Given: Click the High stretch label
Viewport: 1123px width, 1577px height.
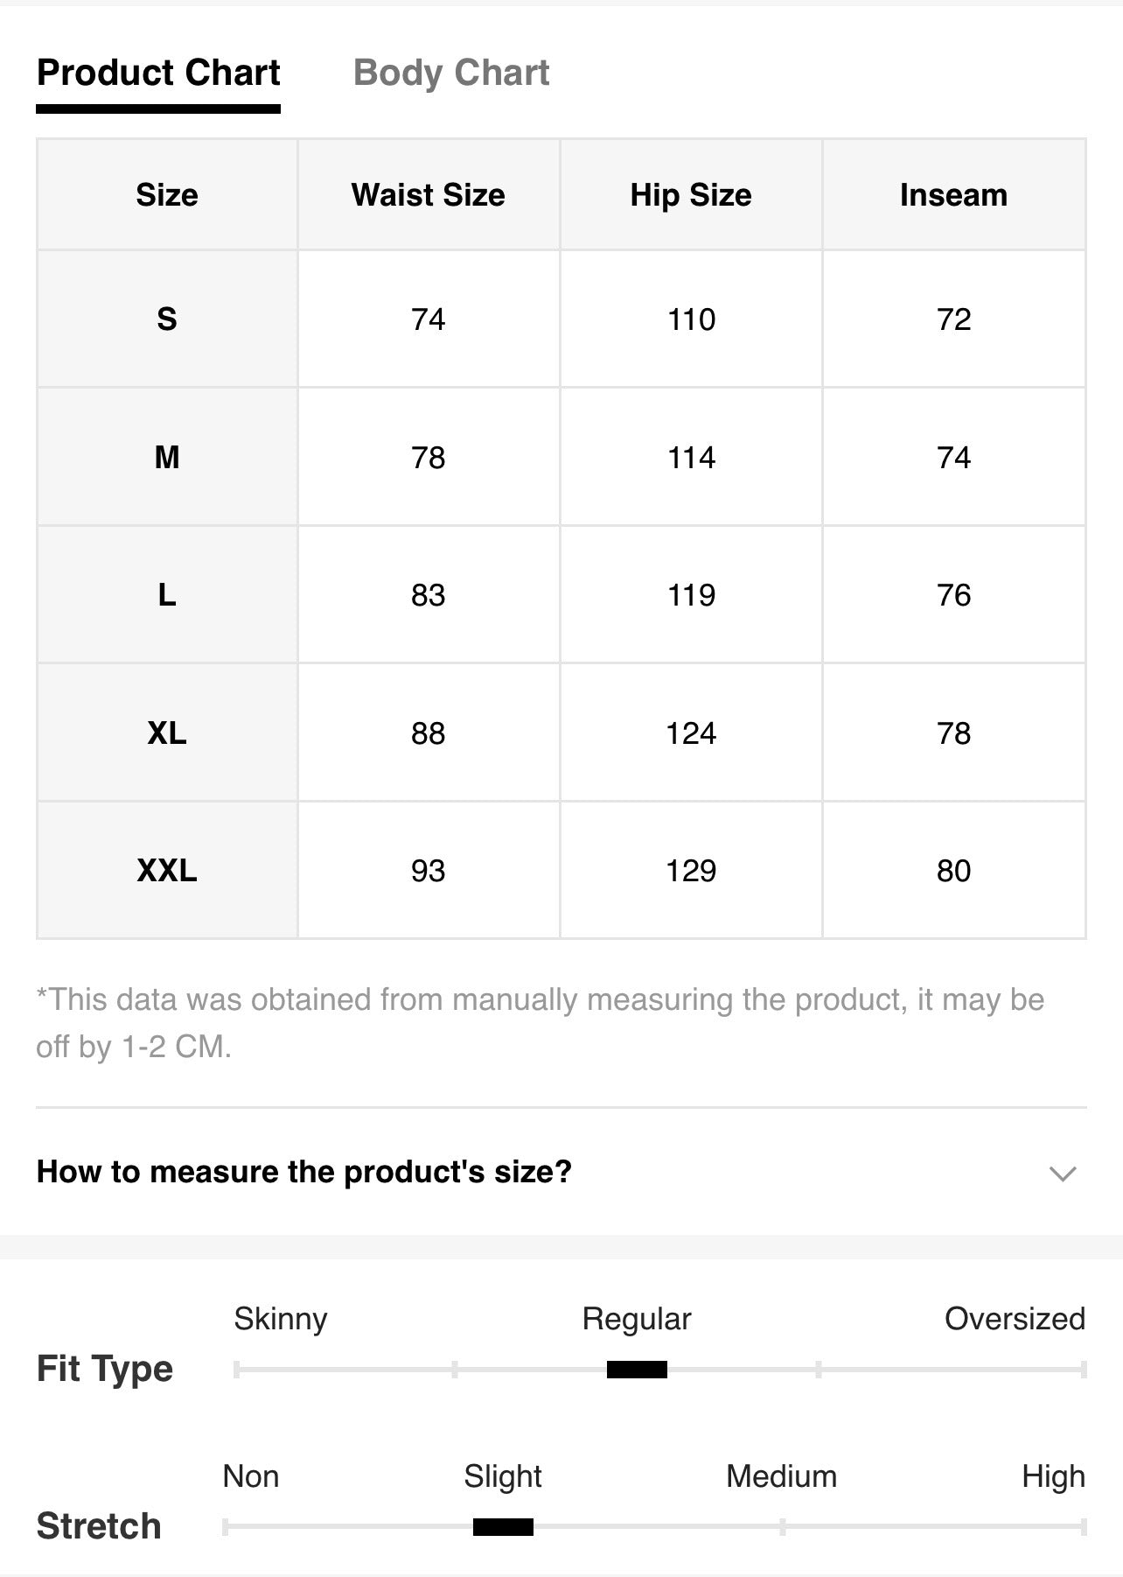Looking at the screenshot, I should pos(1053,1476).
